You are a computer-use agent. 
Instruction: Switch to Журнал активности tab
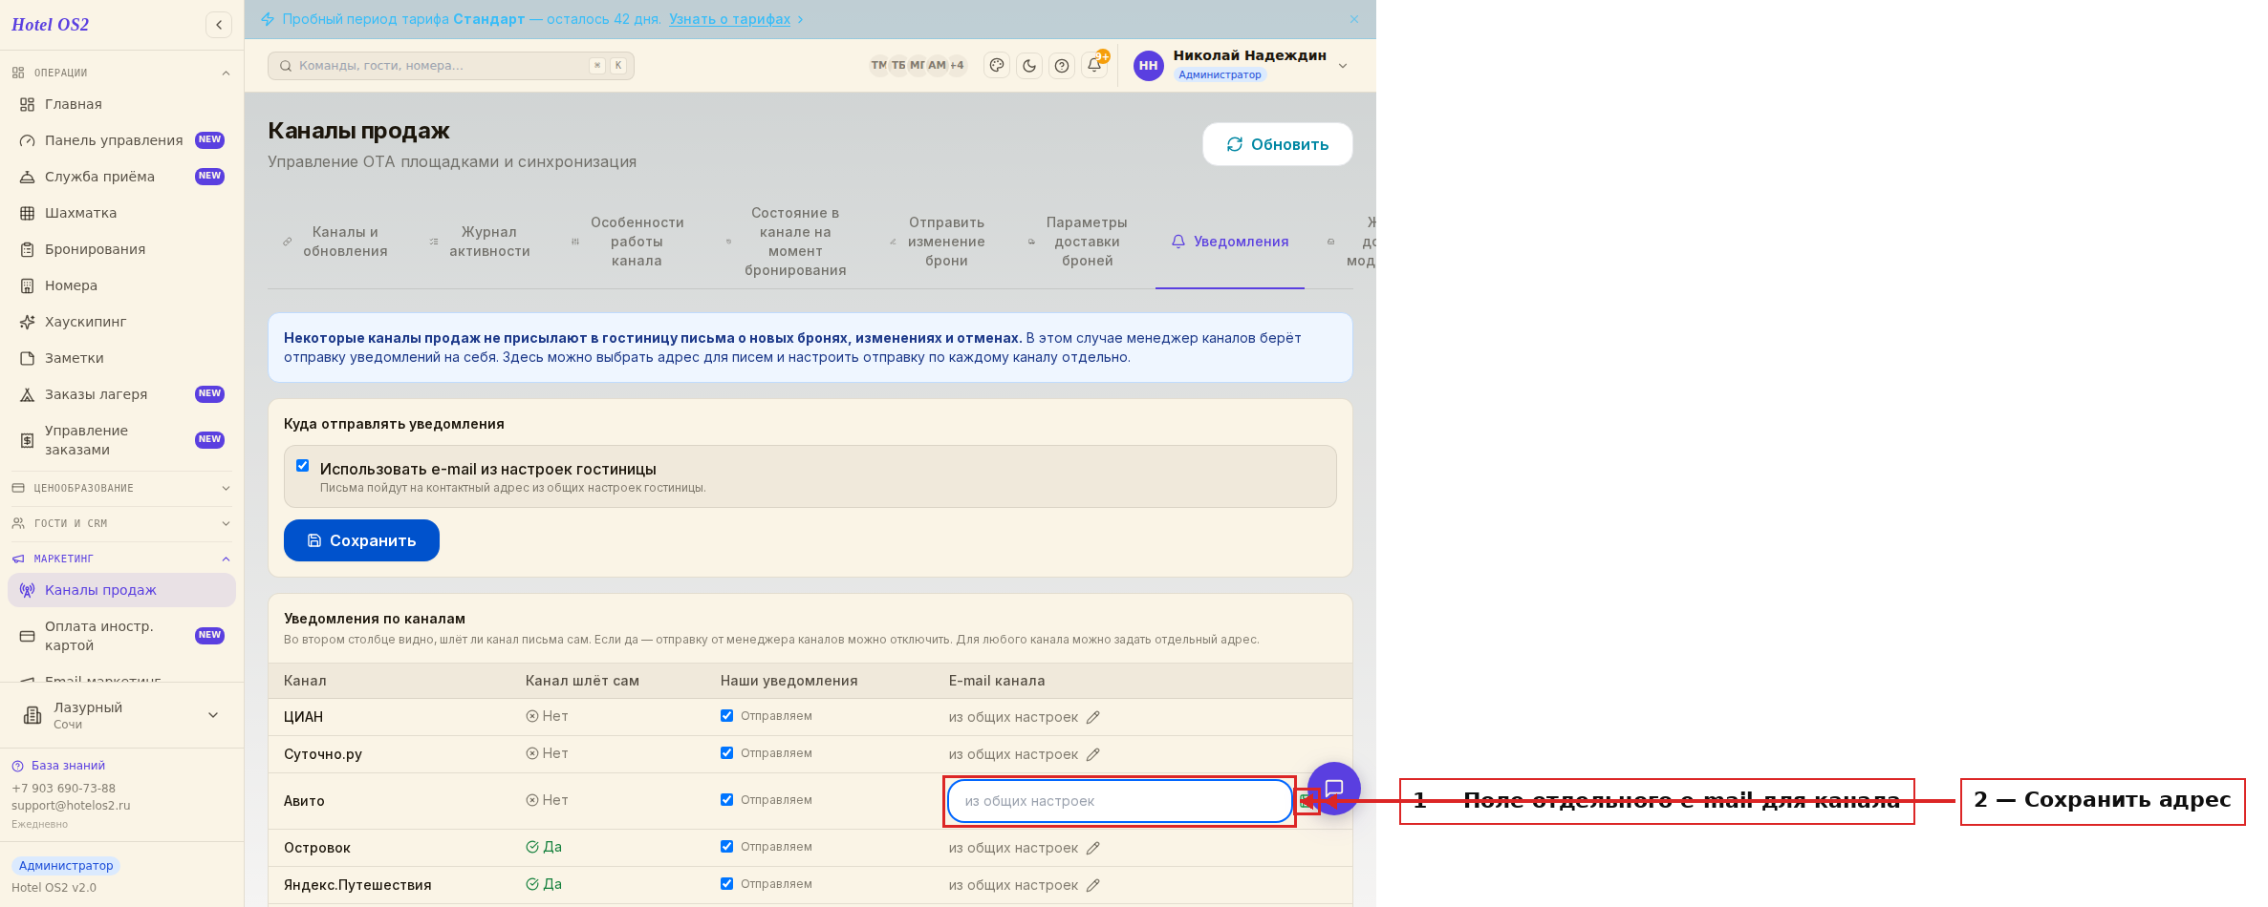click(x=480, y=242)
